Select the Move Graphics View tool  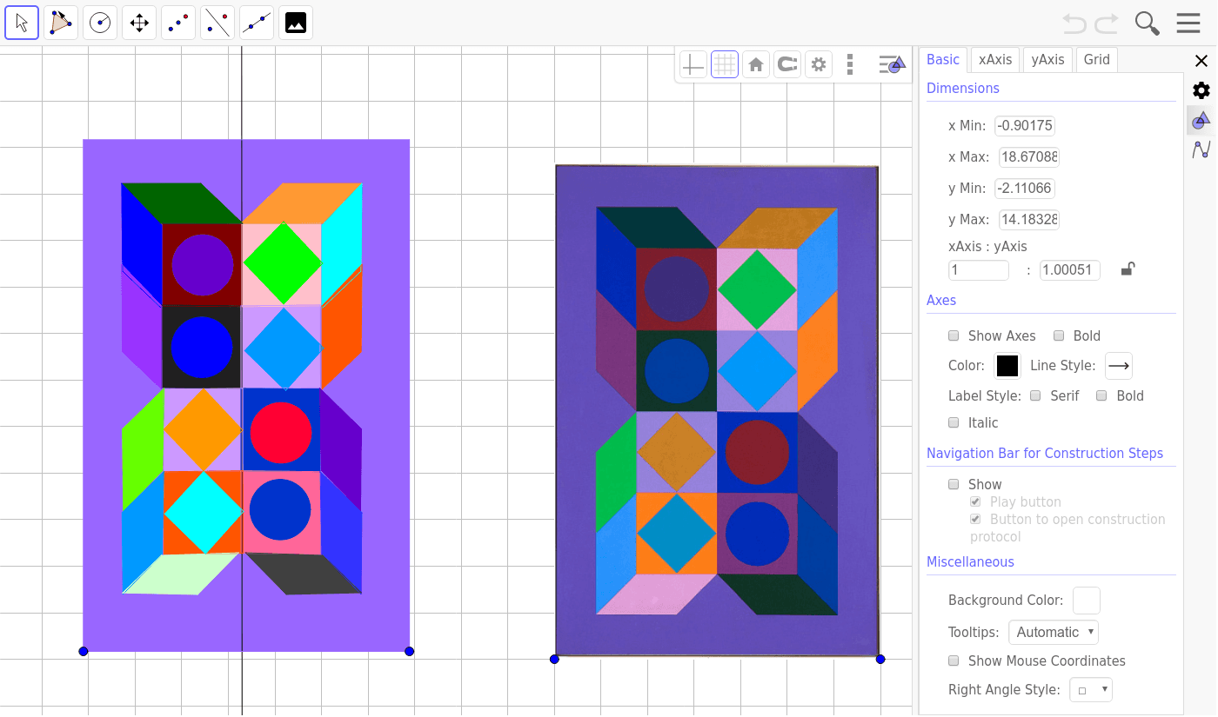(x=139, y=23)
